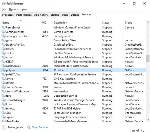The width and height of the screenshot is (150, 133).
Task: Click the gear icon beside LicenseManager
Action: (3, 100)
